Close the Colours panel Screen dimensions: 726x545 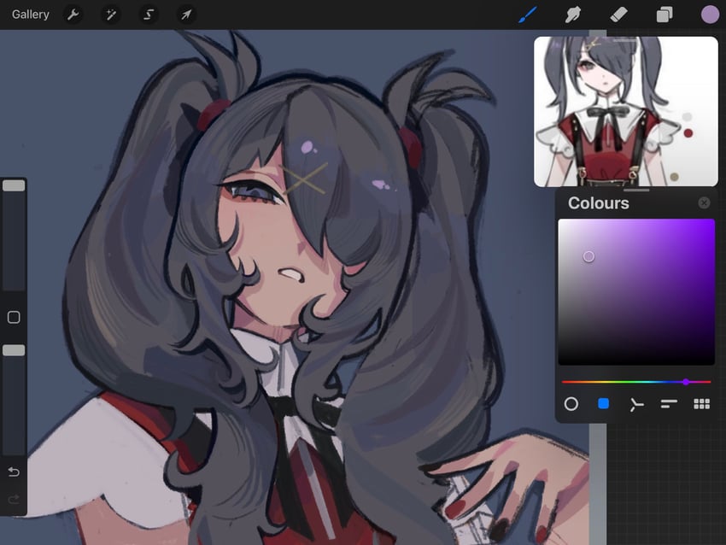coord(704,202)
